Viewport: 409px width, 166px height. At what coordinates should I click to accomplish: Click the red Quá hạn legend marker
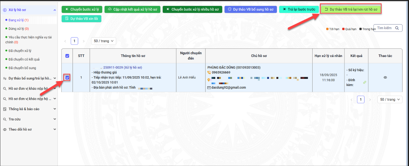tap(343, 29)
